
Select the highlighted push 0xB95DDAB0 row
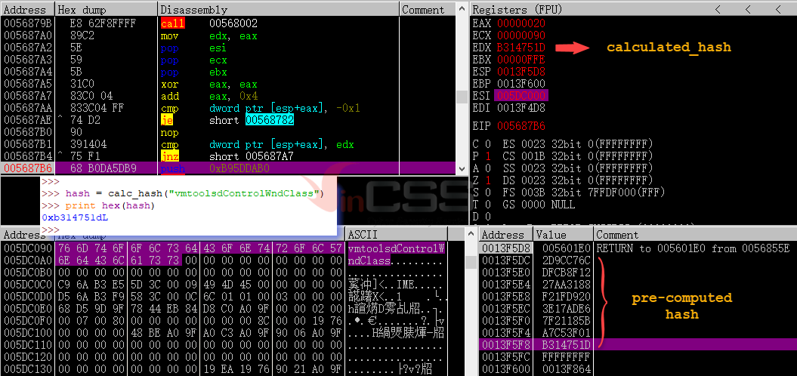(x=227, y=168)
